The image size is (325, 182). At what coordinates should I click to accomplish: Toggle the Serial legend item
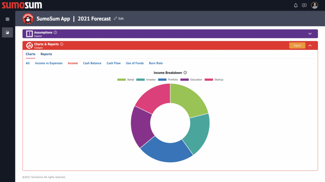click(x=126, y=79)
